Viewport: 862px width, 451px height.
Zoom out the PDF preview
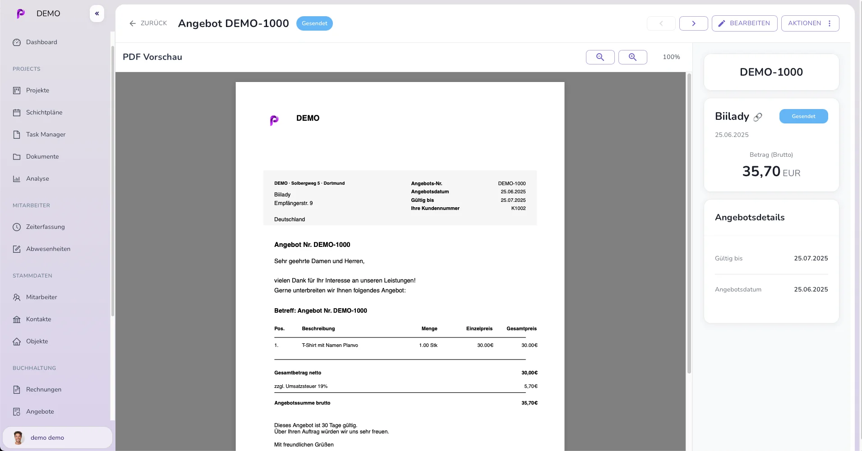point(600,57)
